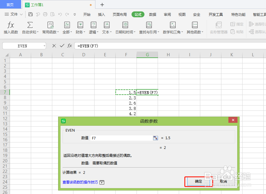Click the undo arrow icon

pos(60,14)
